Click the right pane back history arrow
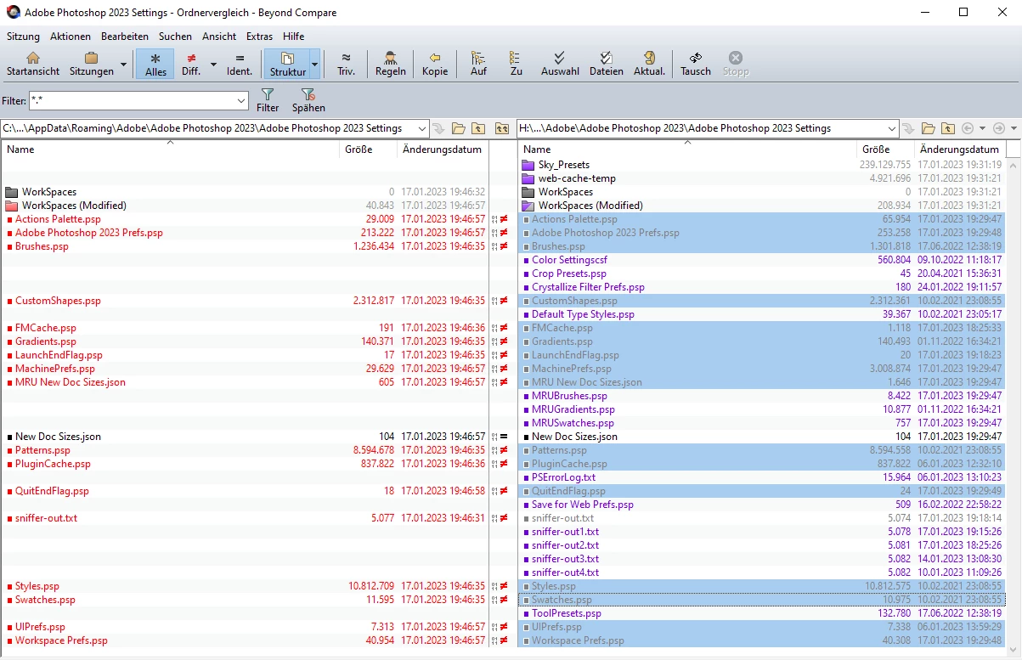This screenshot has height=660, width=1022. pos(968,128)
